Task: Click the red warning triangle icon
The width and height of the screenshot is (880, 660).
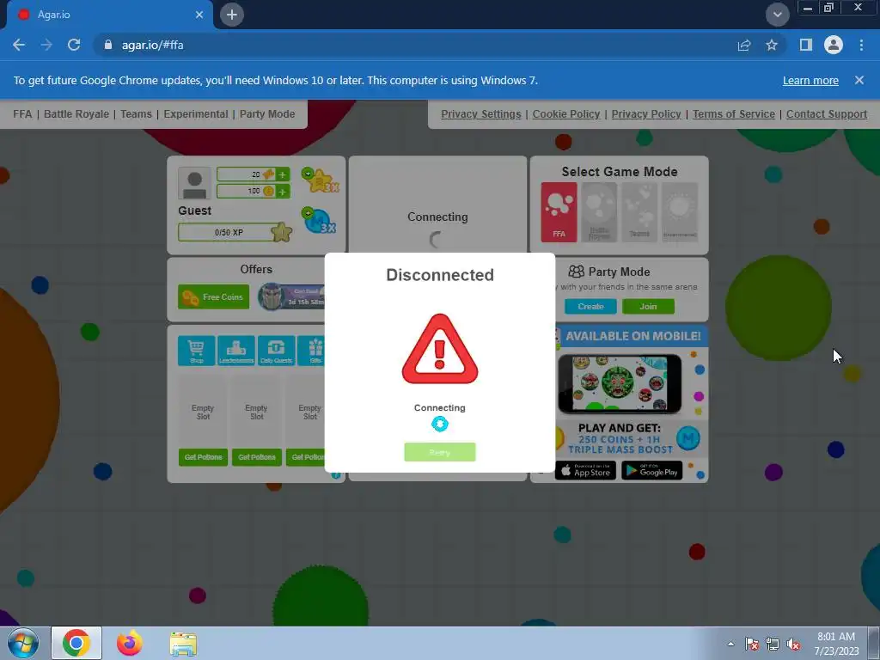Action: [440, 350]
